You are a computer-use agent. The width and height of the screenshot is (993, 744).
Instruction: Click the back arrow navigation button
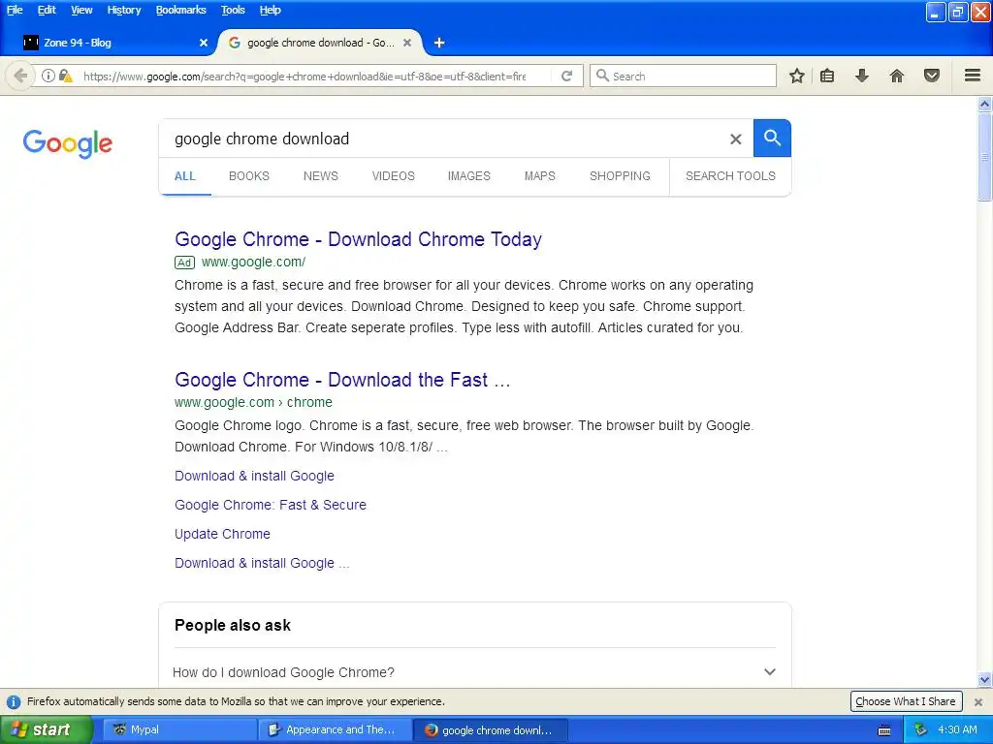(x=20, y=76)
